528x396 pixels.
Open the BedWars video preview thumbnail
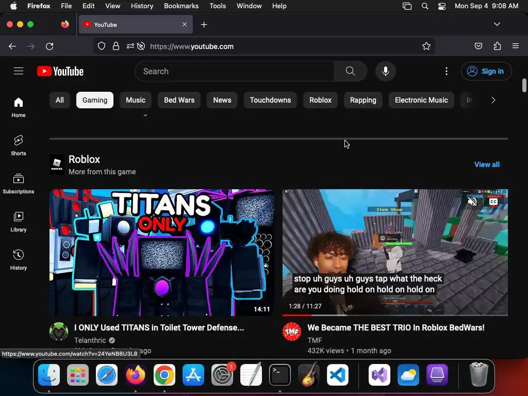pos(395,253)
